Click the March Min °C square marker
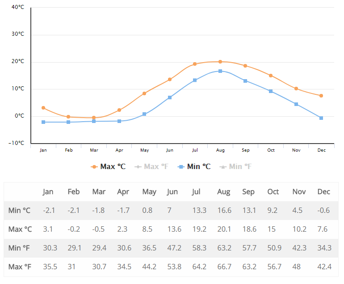The height and width of the screenshot is (284, 344). pos(94,121)
